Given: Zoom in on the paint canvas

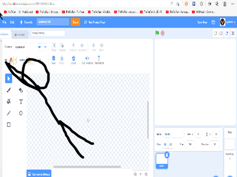Looking at the screenshot, I should coord(146,174).
